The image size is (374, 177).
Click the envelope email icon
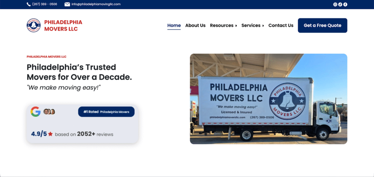coord(67,4)
